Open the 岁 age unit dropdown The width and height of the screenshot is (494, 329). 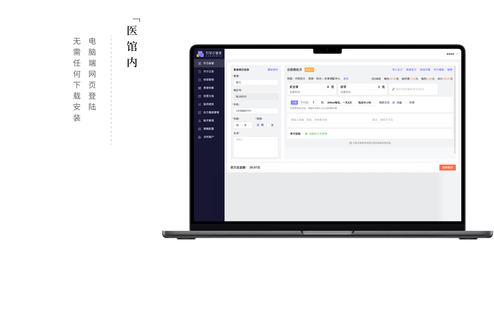(247, 125)
